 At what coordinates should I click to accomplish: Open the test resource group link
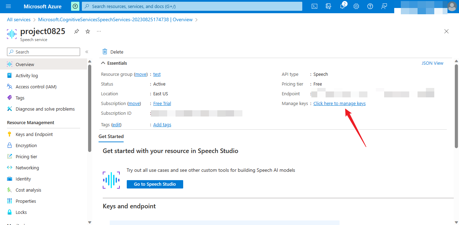157,74
